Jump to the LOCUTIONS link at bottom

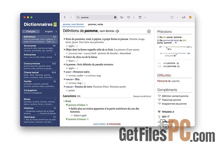[x=99, y=124]
